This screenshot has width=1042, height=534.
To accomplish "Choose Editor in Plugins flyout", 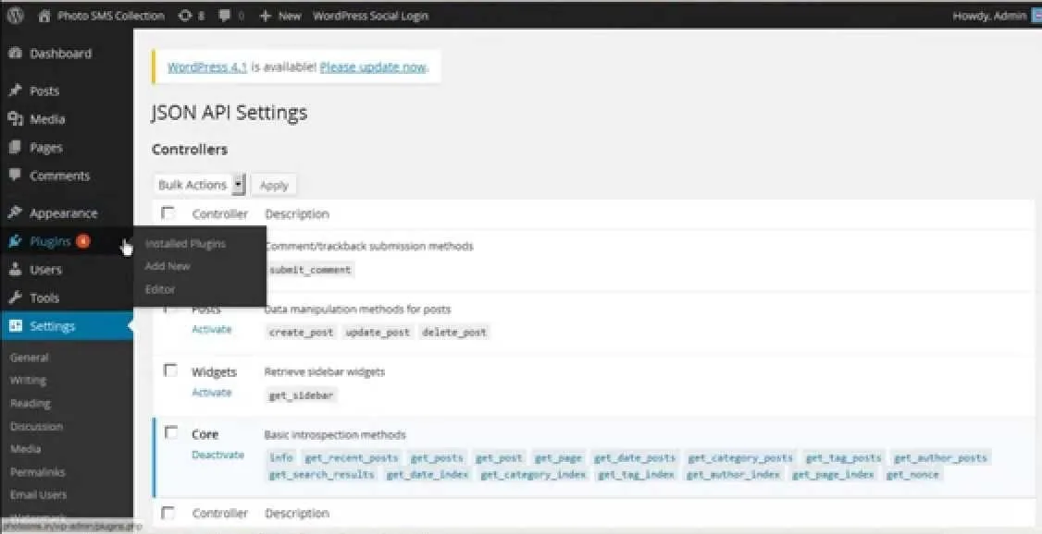I will coord(160,289).
